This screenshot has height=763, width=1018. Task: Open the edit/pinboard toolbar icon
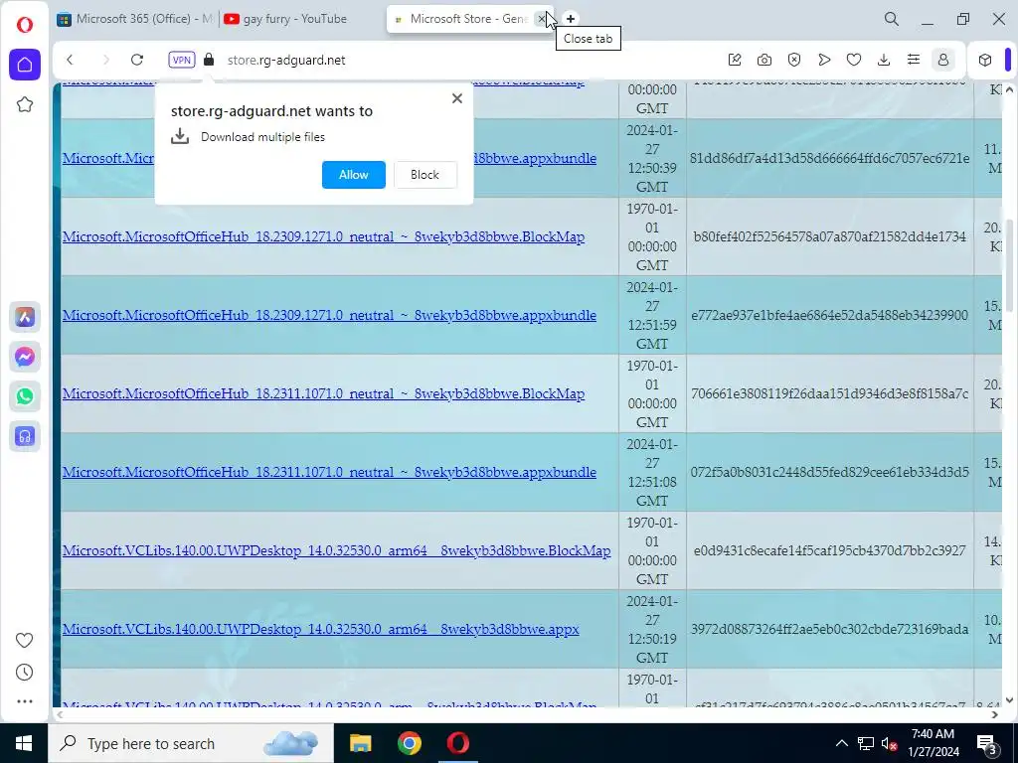(735, 60)
